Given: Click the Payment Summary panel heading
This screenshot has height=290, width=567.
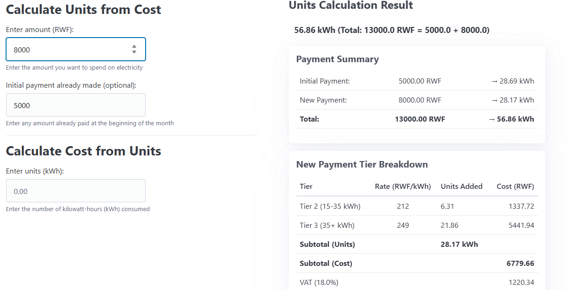Looking at the screenshot, I should coord(337,59).
